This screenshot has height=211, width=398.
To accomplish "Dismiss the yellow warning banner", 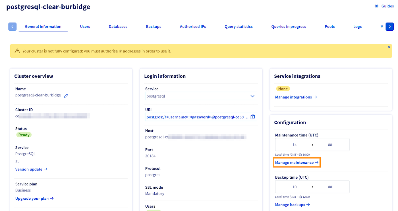I will [389, 47].
